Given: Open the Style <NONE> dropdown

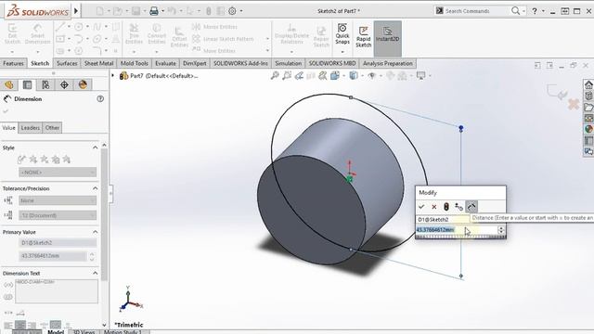Looking at the screenshot, I should coord(58,173).
